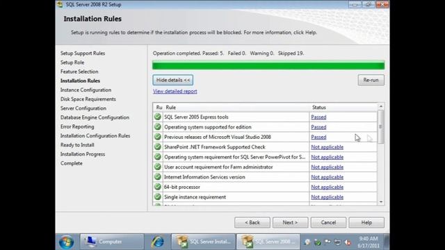This screenshot has height=250, width=445.
Task: Open View detailed report link
Action: (175, 91)
